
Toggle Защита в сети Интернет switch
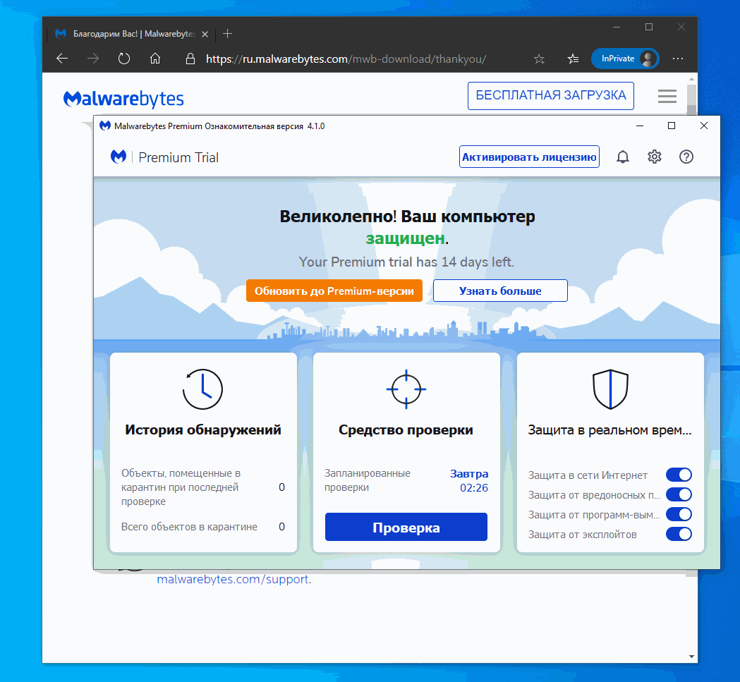click(x=679, y=475)
